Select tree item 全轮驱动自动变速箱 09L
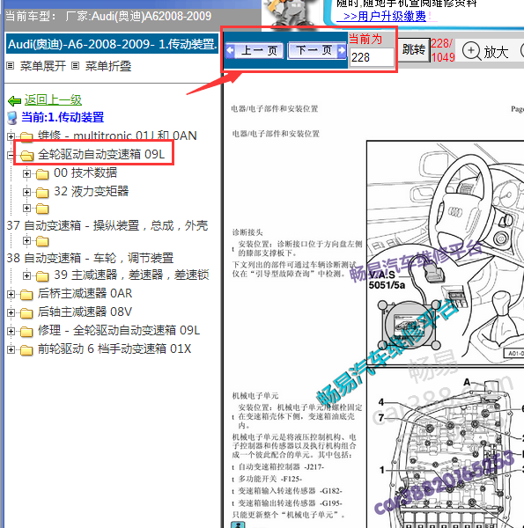 pyautogui.click(x=101, y=154)
